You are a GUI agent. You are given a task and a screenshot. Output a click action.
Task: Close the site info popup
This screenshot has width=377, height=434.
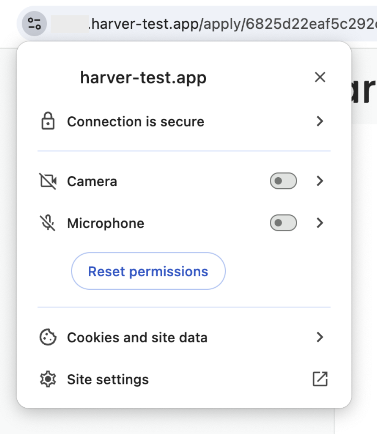[320, 77]
